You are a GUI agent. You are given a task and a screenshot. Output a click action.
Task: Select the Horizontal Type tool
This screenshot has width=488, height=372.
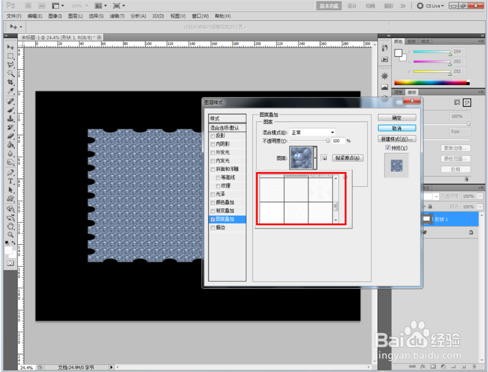pos(11,181)
